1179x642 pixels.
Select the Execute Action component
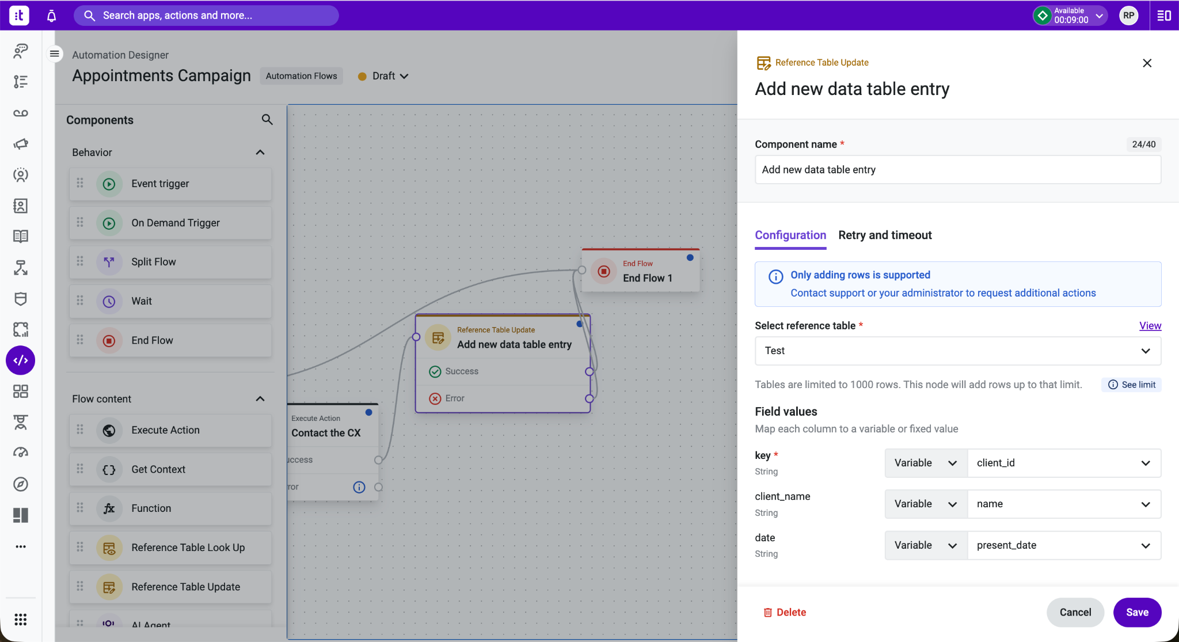click(170, 430)
